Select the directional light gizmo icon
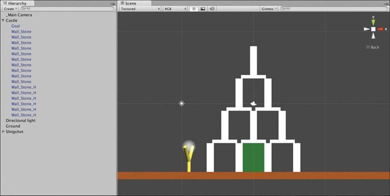The width and height of the screenshot is (390, 196). tap(182, 103)
